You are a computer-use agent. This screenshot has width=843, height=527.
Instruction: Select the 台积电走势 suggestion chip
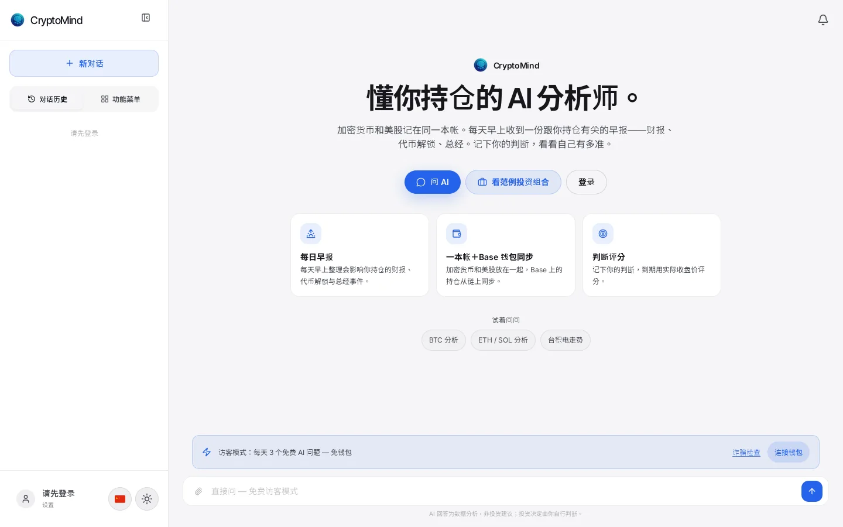(566, 340)
